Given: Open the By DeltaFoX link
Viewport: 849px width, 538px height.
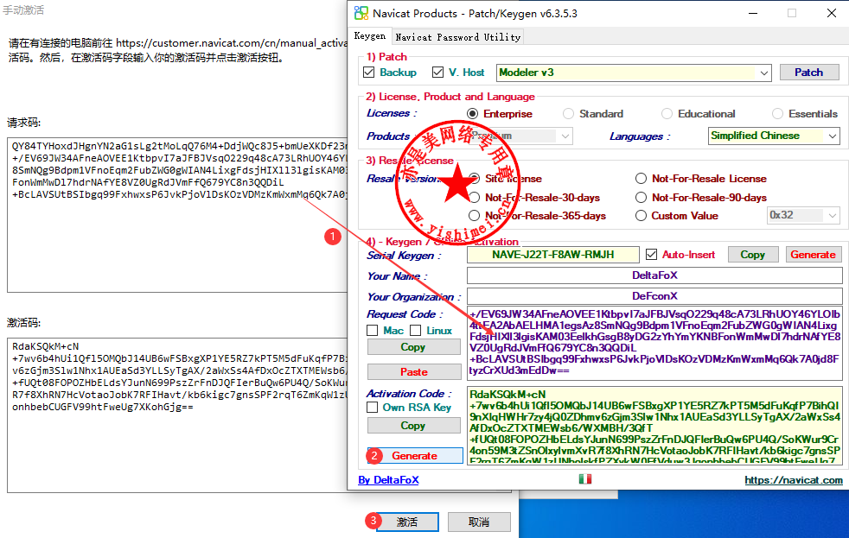Looking at the screenshot, I should (x=388, y=479).
